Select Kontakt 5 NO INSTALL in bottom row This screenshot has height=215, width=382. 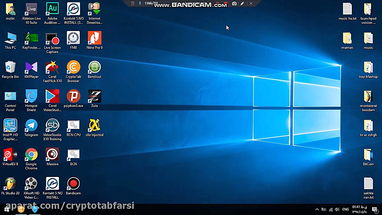click(x=52, y=188)
